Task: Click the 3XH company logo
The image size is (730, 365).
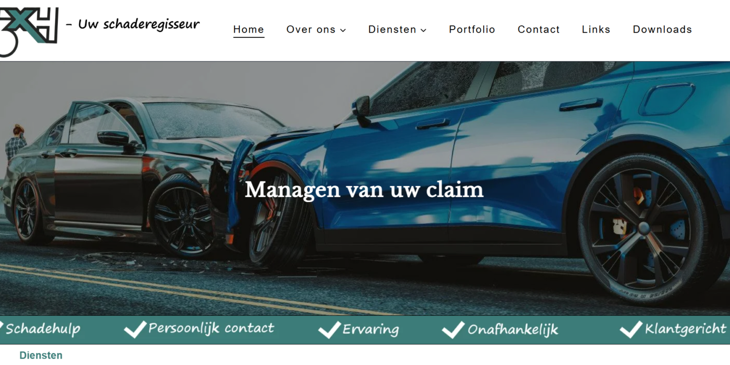Action: click(29, 29)
